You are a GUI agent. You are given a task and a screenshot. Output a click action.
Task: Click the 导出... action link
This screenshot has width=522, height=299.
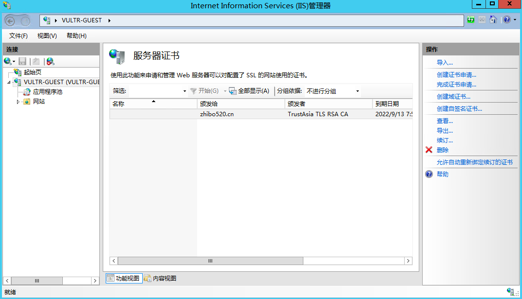(x=445, y=131)
